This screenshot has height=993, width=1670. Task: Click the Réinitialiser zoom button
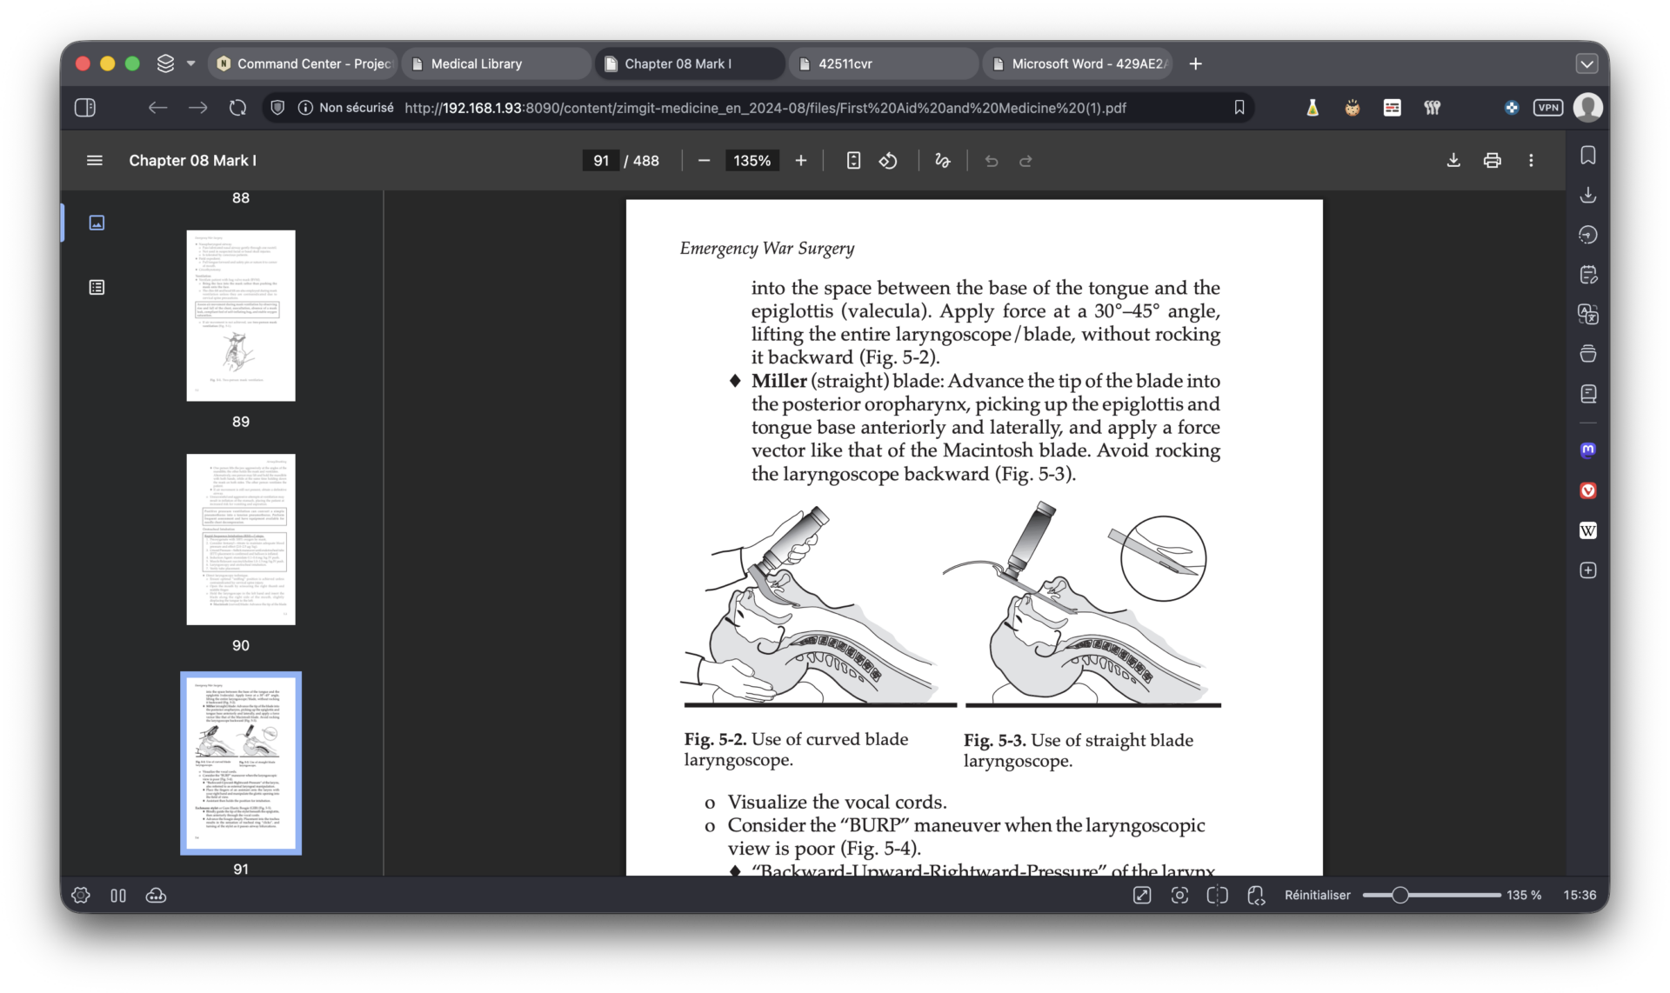point(1317,895)
